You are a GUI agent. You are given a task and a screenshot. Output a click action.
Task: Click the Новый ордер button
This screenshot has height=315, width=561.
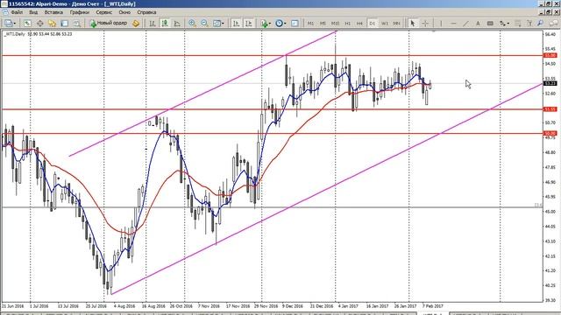coord(108,24)
